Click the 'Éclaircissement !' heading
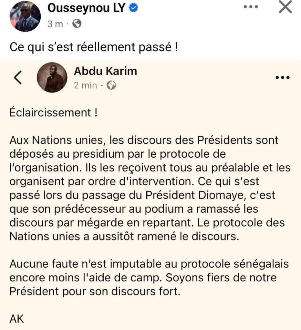Viewport: 301px width, 330px height. tap(53, 113)
